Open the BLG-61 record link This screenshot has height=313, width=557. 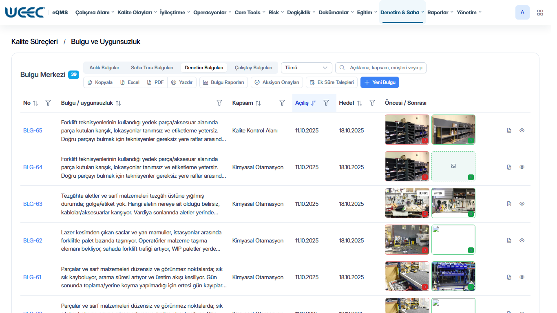coord(32,277)
